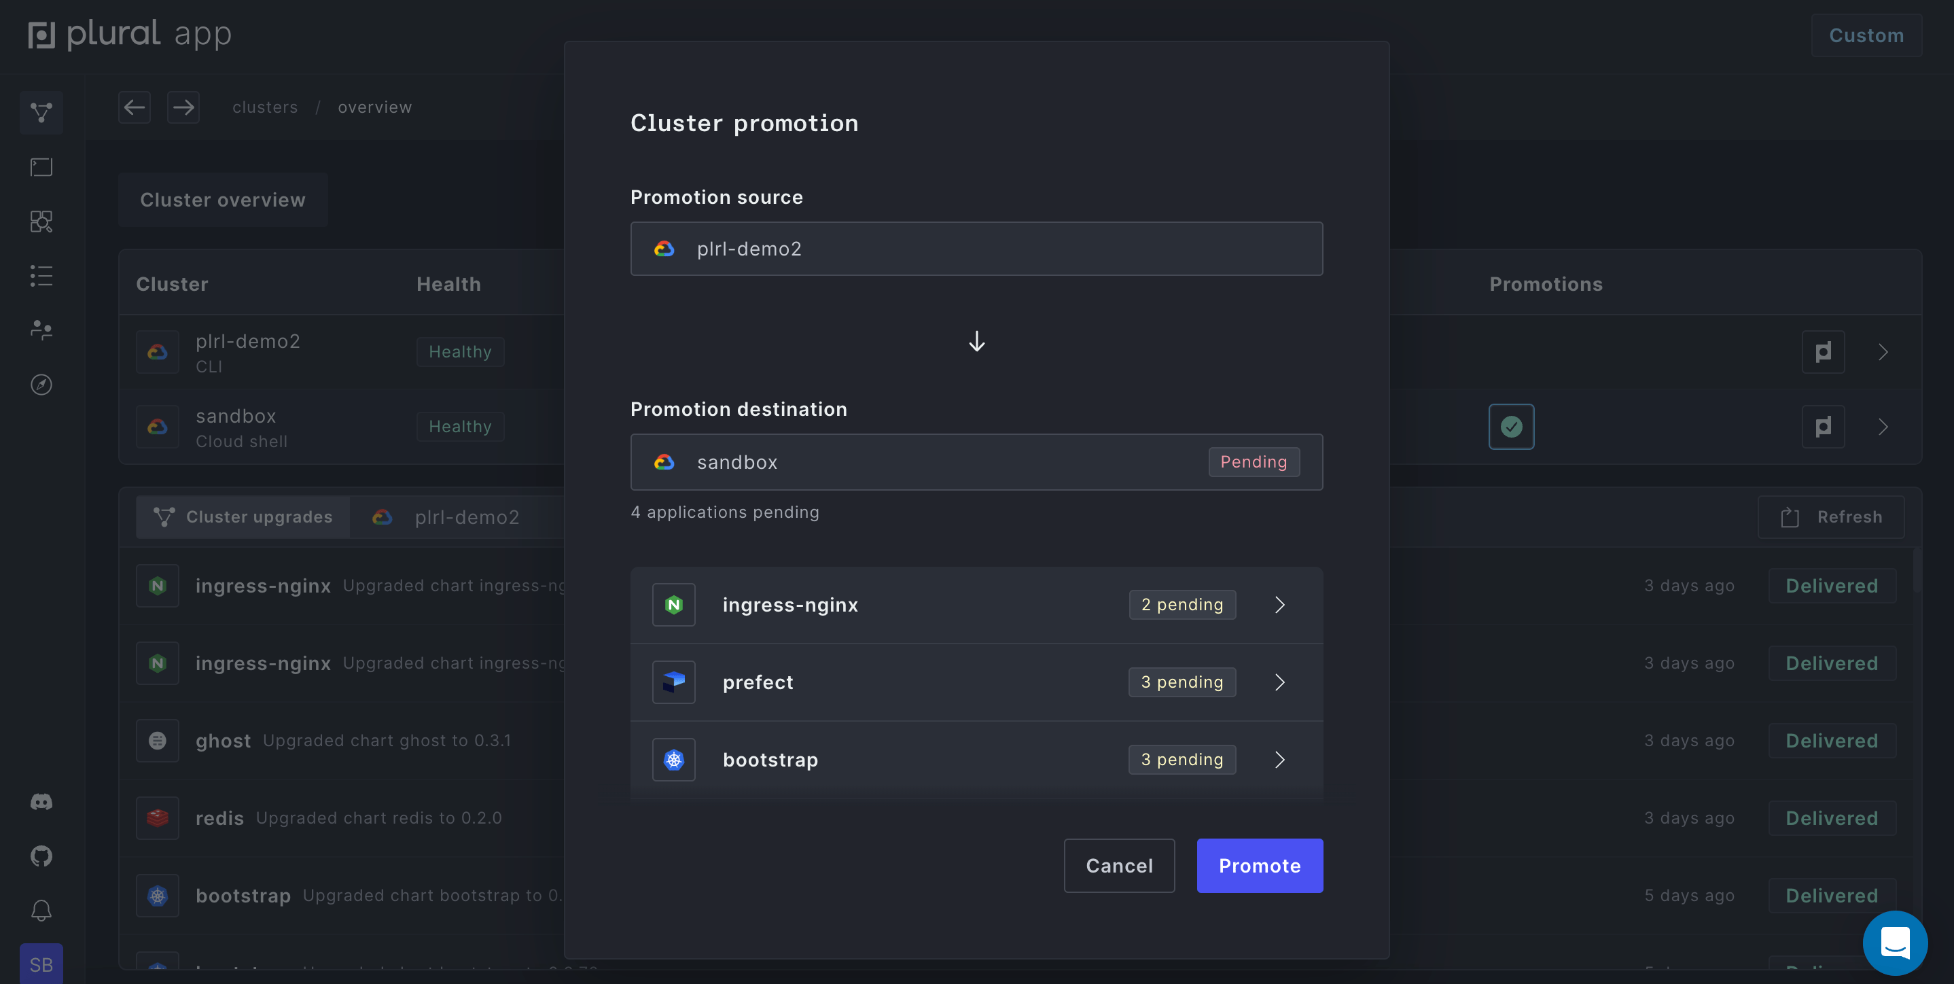This screenshot has width=1954, height=984.
Task: Click the forward navigation arrow
Action: [x=183, y=107]
